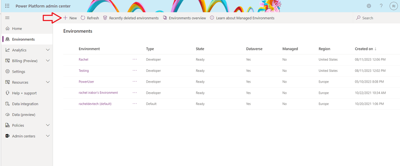Viewport: 400px width, 166px height.
Task: Click the Analytics chart icon
Action: click(8, 50)
